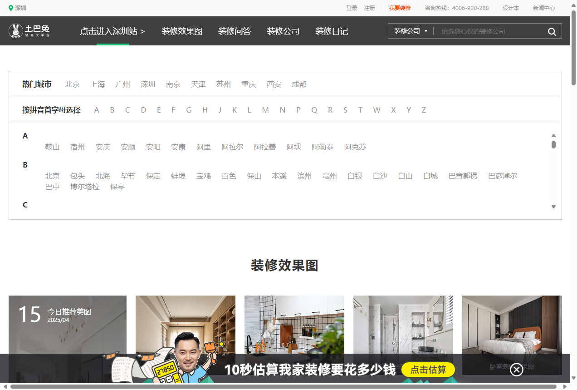Image resolution: width=577 pixels, height=390 pixels.
Task: Dismiss the estimation banner via X icon
Action: coord(516,370)
